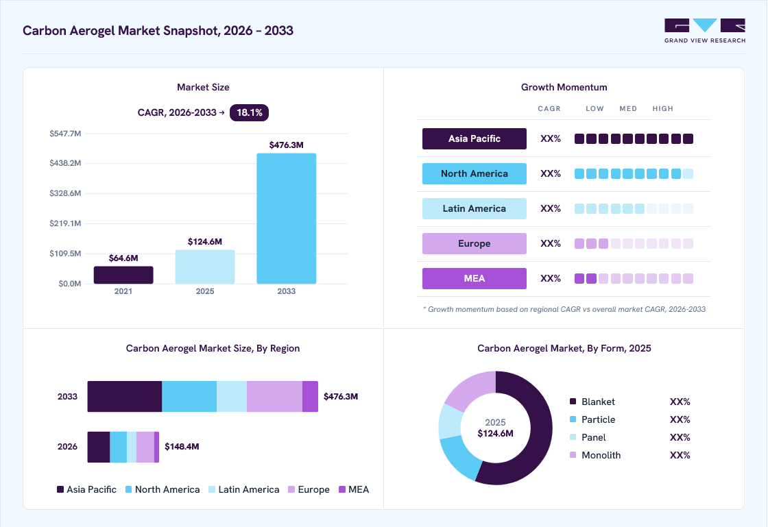Click the 2026 row label in region chart
Image resolution: width=768 pixels, height=527 pixels.
point(67,446)
